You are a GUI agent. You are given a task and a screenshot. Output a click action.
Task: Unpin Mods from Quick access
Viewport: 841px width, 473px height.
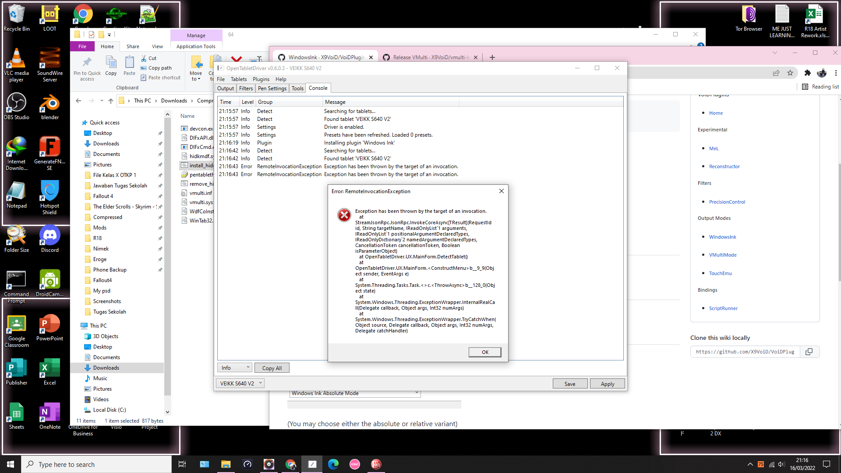click(160, 228)
